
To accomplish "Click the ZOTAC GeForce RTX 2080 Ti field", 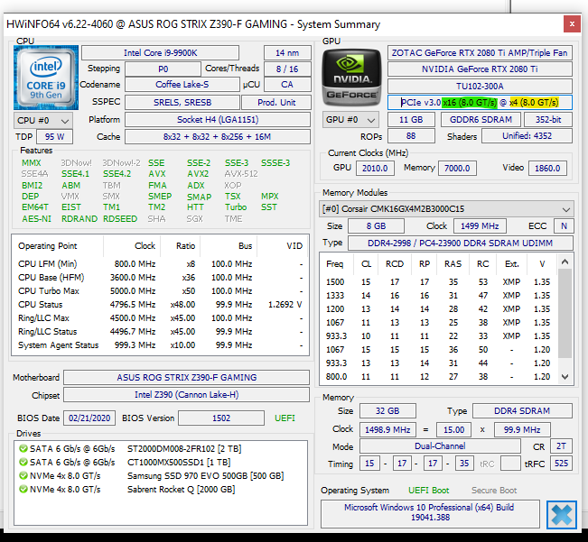I will pyautogui.click(x=480, y=53).
